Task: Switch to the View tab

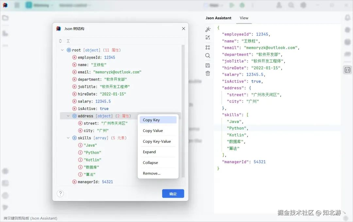Action: click(244, 18)
